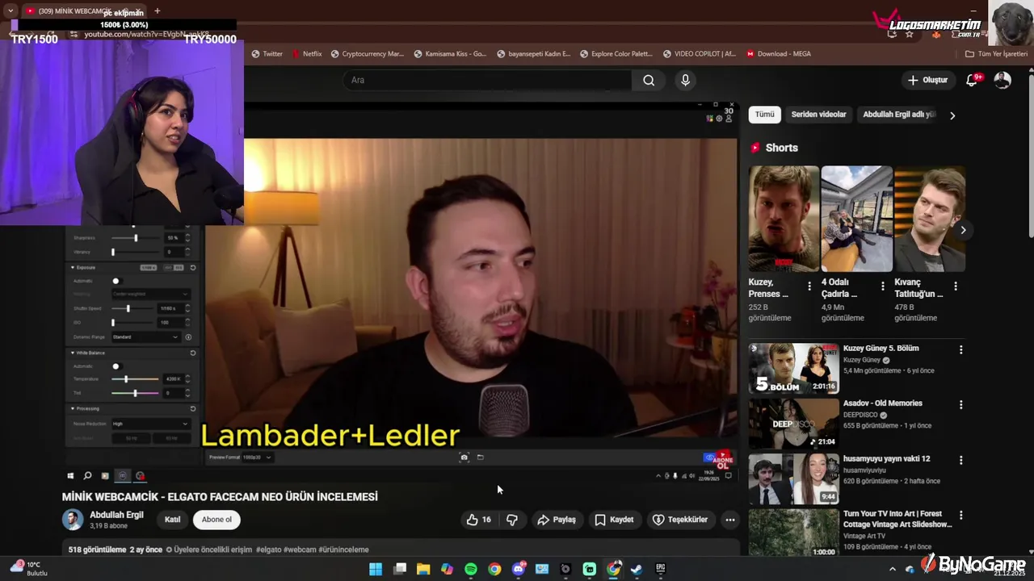Show next Shorts with arrow button
1034x581 pixels.
(963, 230)
